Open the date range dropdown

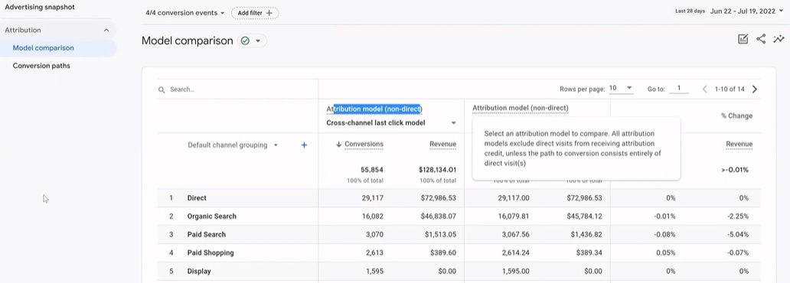[x=746, y=11]
